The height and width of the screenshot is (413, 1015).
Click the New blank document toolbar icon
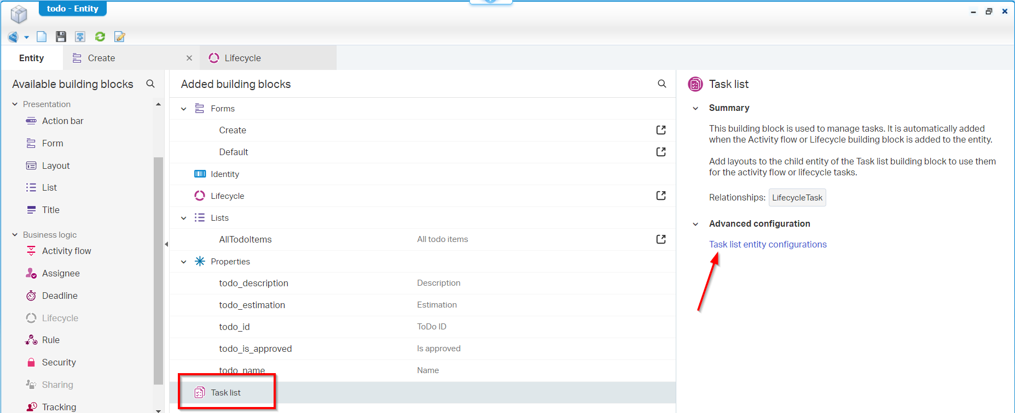pos(42,37)
